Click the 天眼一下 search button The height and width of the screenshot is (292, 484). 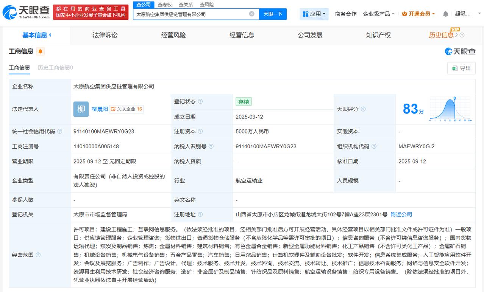click(273, 14)
